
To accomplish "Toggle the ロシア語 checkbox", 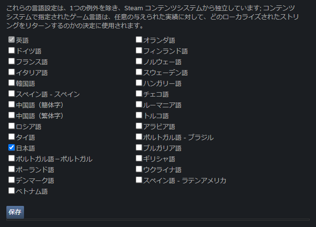I will tap(11, 126).
